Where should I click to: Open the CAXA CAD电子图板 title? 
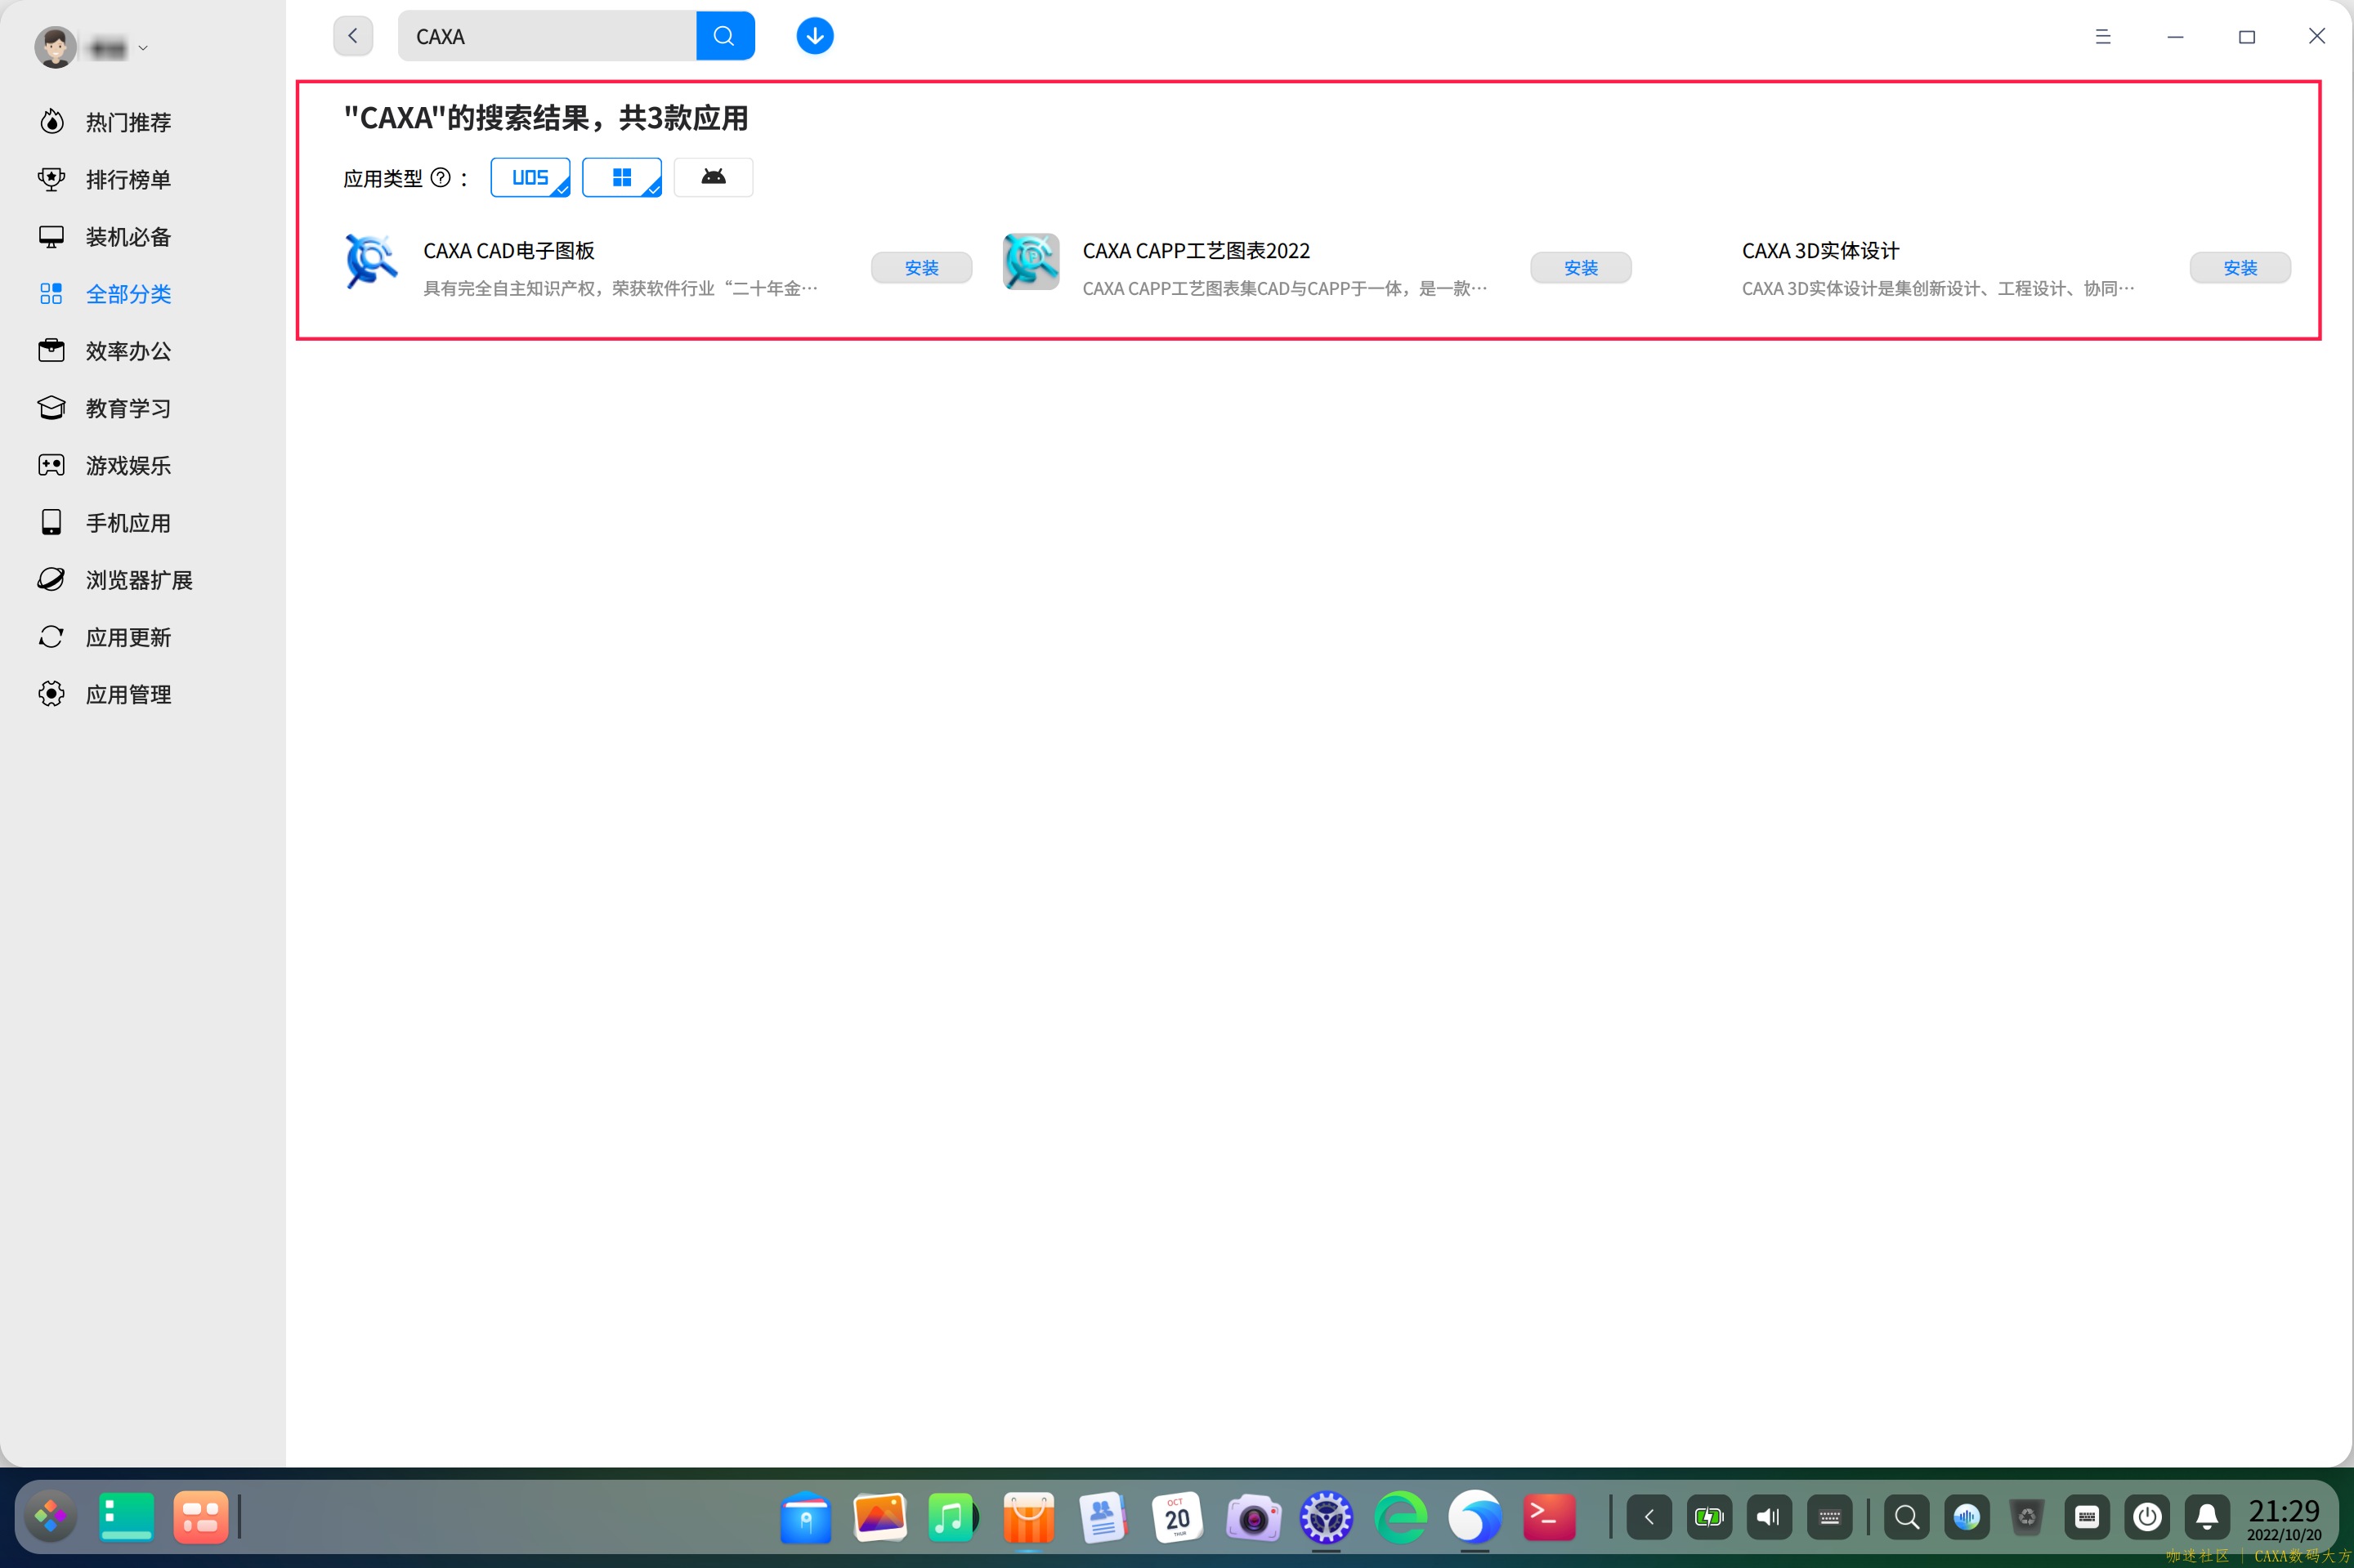point(508,251)
